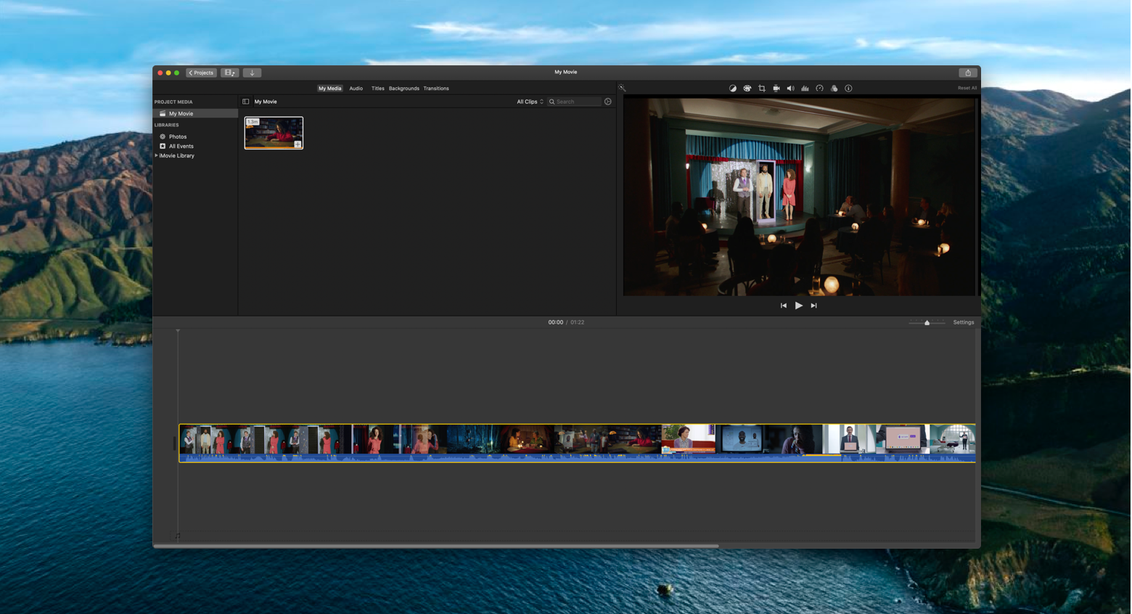Click Reset All adjustments

click(967, 88)
